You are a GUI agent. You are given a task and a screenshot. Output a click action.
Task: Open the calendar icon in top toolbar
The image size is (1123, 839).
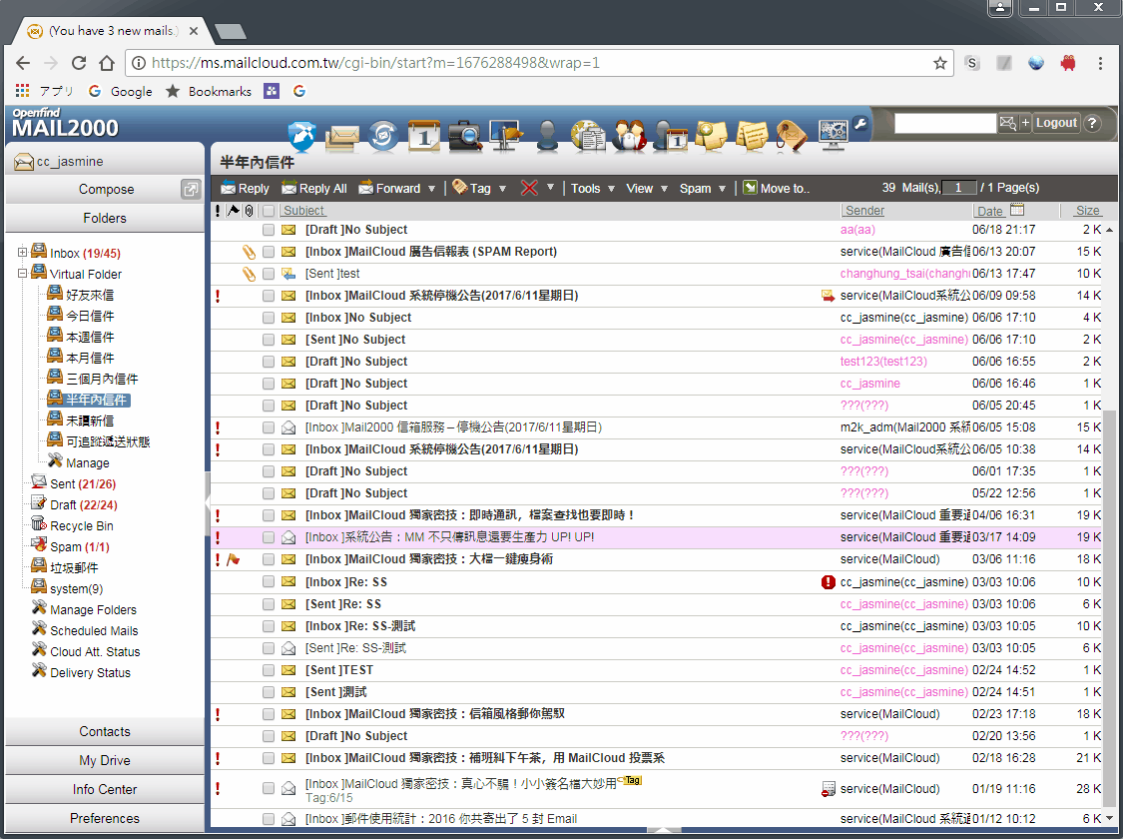pos(423,134)
